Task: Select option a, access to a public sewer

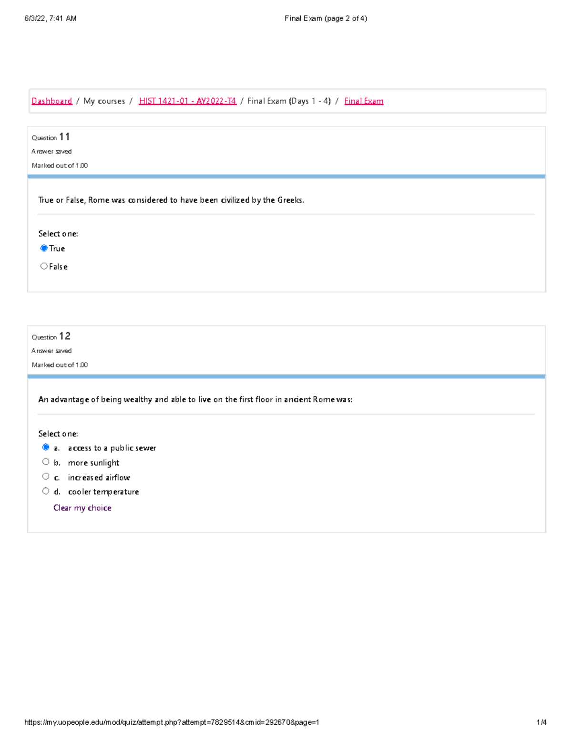Action: 46,447
